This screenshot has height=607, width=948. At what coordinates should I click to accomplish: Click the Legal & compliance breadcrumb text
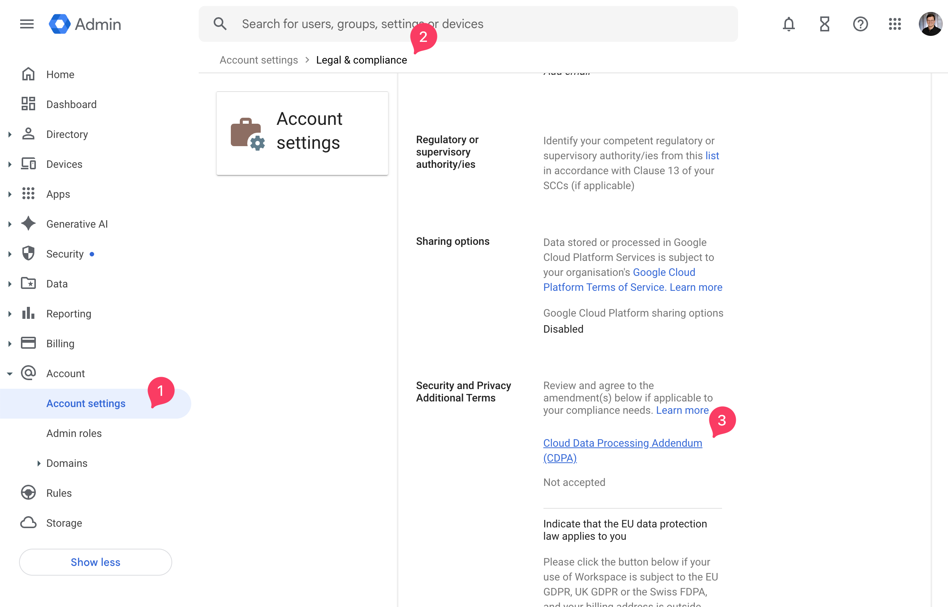pyautogui.click(x=362, y=60)
